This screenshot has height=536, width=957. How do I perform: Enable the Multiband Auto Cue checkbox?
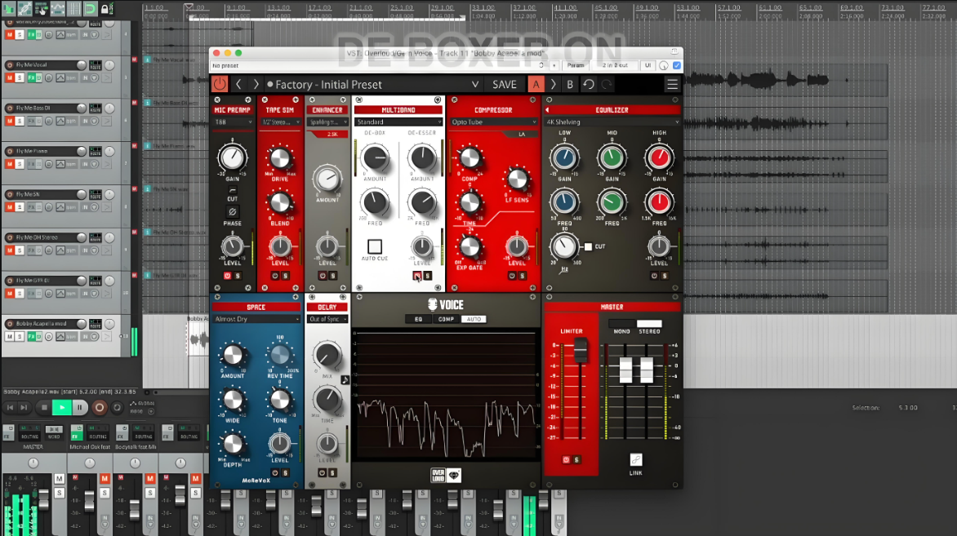point(375,246)
